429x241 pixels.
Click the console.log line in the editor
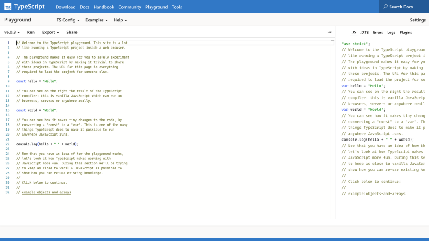47,144
